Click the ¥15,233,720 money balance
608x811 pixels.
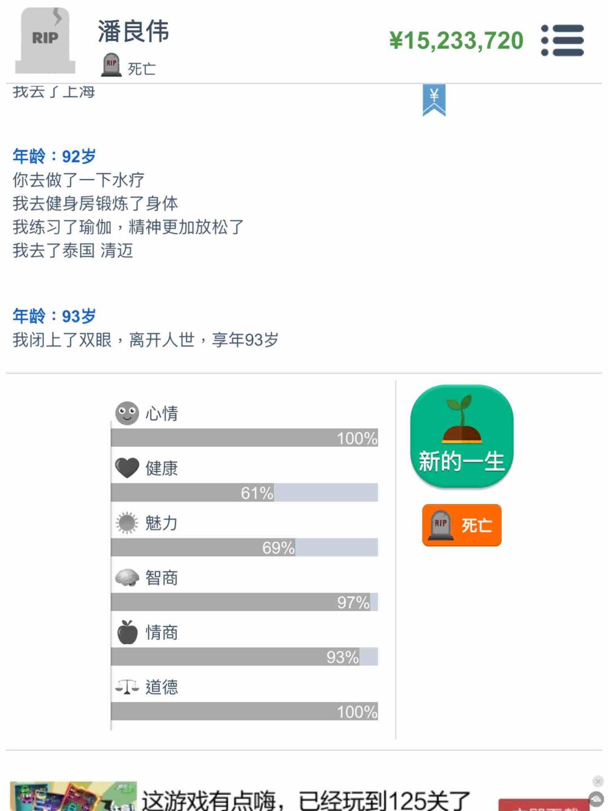click(456, 41)
